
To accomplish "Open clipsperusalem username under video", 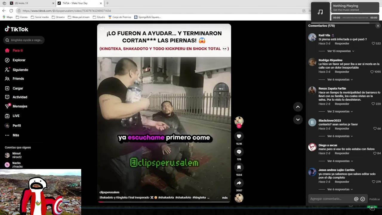I will (x=109, y=192).
